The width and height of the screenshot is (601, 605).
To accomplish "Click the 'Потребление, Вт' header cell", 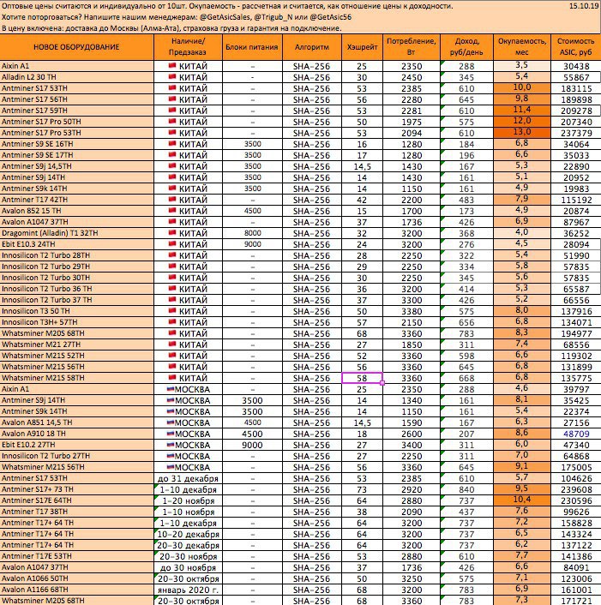I will [412, 47].
